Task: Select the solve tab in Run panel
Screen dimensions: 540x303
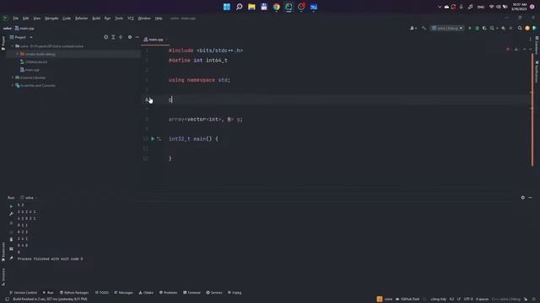Action: (x=29, y=198)
